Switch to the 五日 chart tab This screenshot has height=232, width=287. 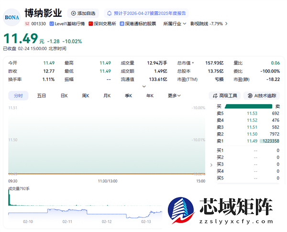41,96
